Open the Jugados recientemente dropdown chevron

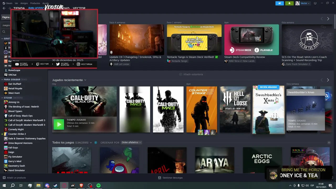pos(85,80)
